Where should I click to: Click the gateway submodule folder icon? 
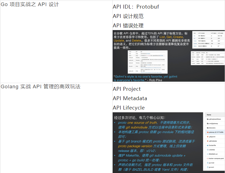(x=207, y=132)
